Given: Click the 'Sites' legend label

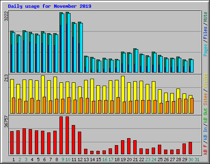Looking at the screenshot, I should (x=205, y=99).
